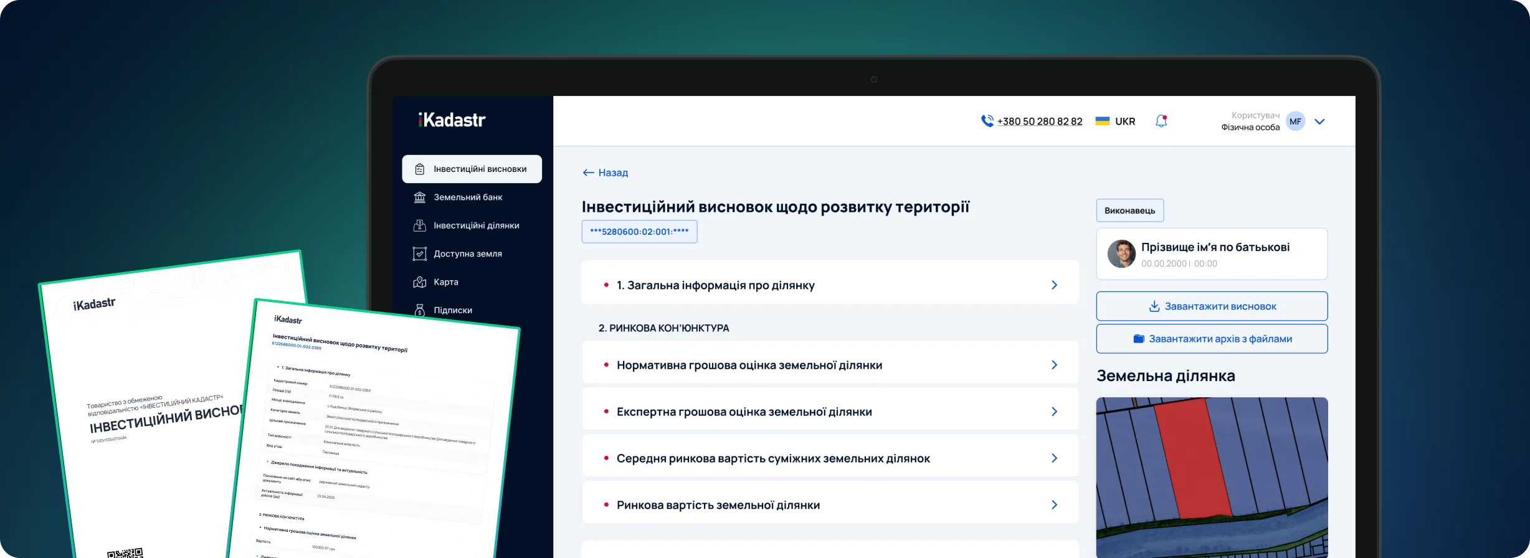Click the map icon next to Карта

coord(420,282)
